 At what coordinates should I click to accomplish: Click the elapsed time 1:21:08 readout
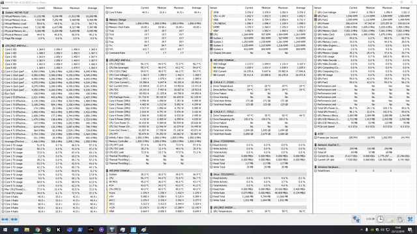click(x=370, y=219)
